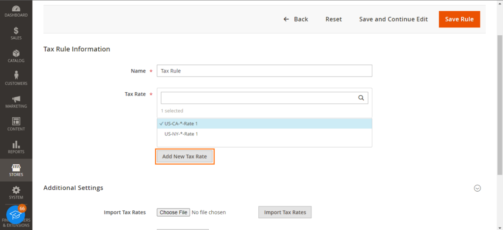Deselect the US-CA-*-Rate 1 tax rate

[x=264, y=124]
